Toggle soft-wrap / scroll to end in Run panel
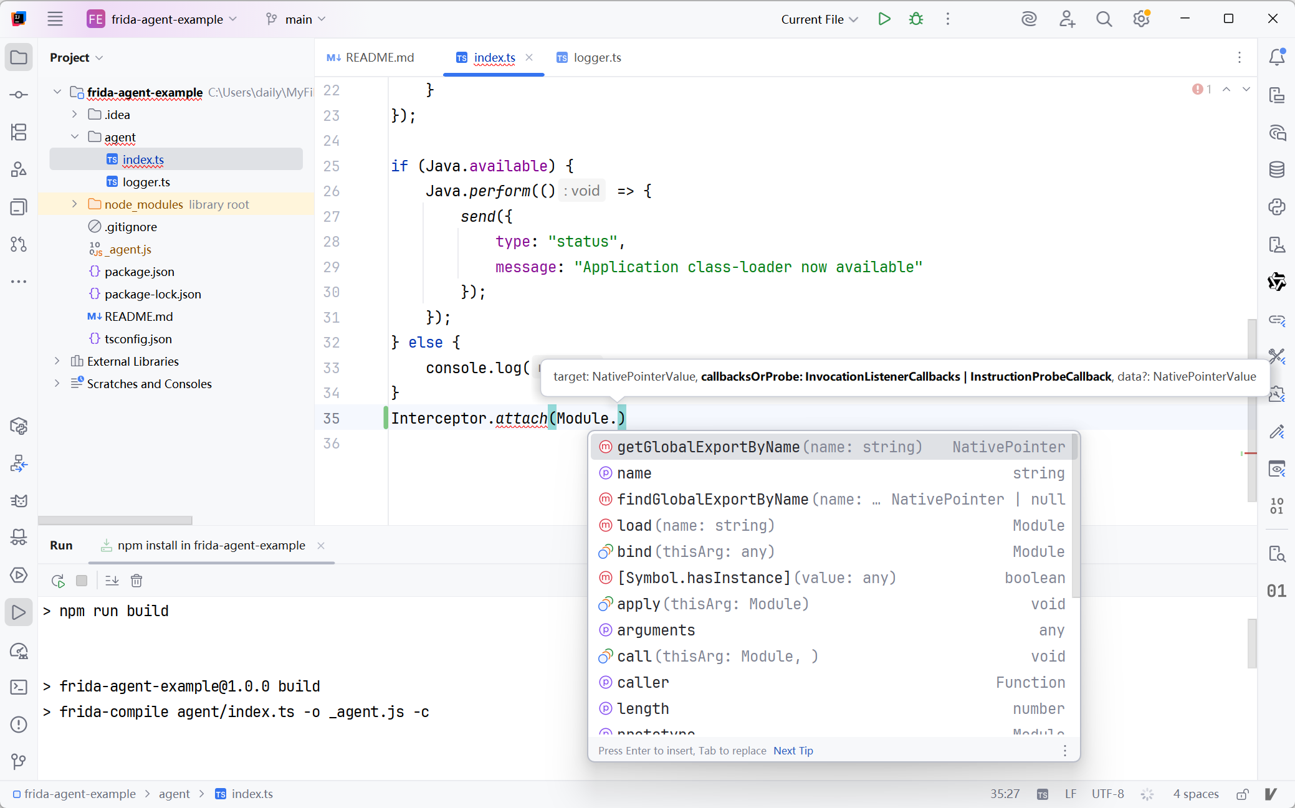This screenshot has width=1295, height=808. coord(112,581)
